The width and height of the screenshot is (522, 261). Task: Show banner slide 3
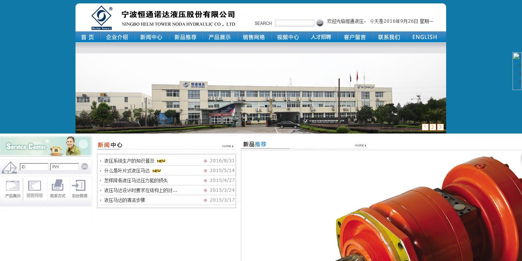440,127
